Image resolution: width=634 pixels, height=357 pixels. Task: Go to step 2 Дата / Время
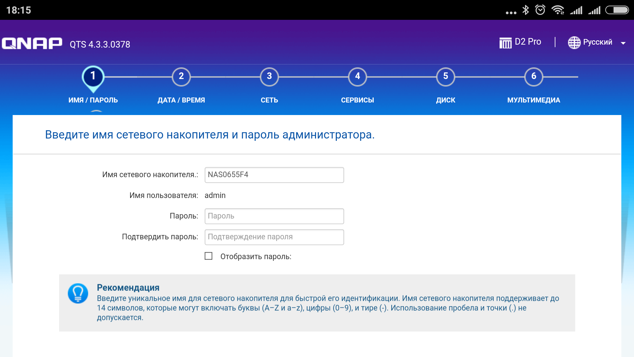pyautogui.click(x=181, y=77)
